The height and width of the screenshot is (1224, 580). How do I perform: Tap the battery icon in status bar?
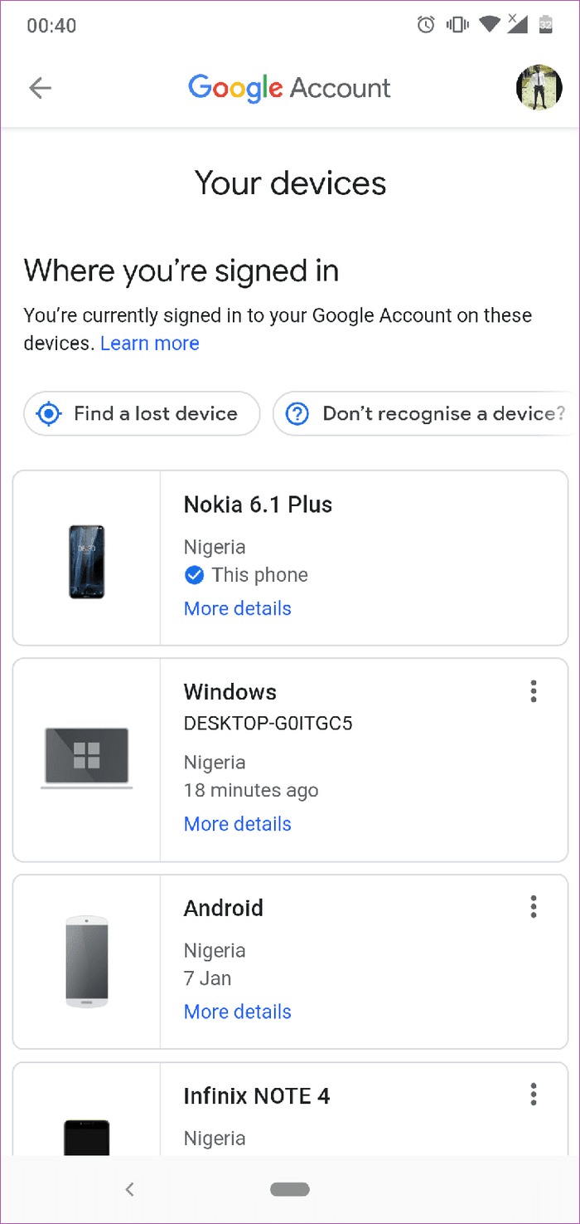[x=545, y=25]
